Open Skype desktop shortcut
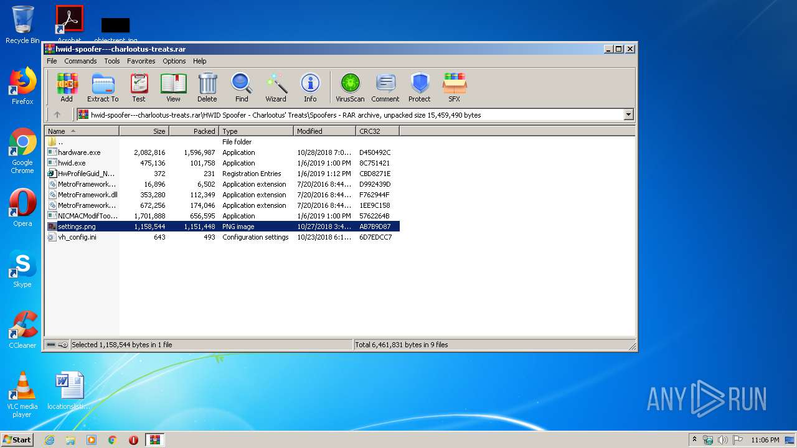The height and width of the screenshot is (448, 797). point(22,269)
